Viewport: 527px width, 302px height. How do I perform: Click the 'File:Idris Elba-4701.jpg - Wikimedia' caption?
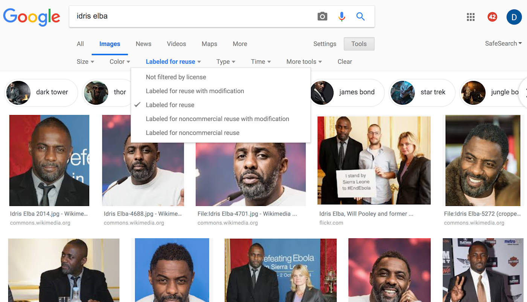coord(247,214)
